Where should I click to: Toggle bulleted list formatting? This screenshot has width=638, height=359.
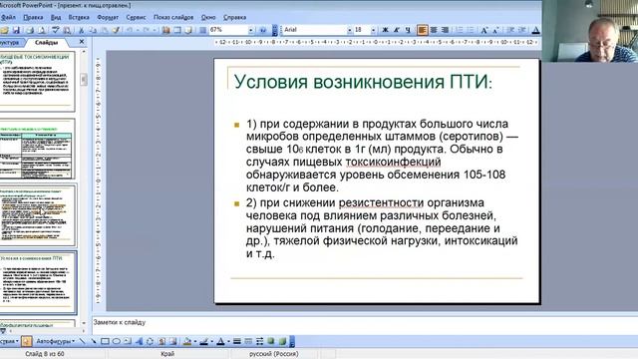pyautogui.click(x=471, y=30)
